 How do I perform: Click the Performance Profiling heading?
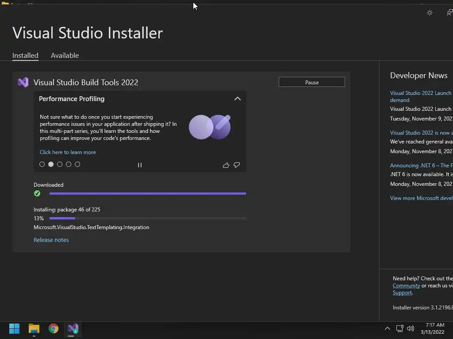coord(72,99)
